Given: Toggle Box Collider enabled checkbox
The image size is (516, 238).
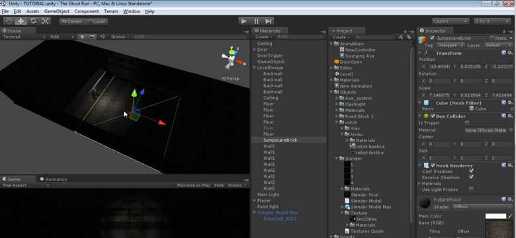Looking at the screenshot, I should point(433,116).
